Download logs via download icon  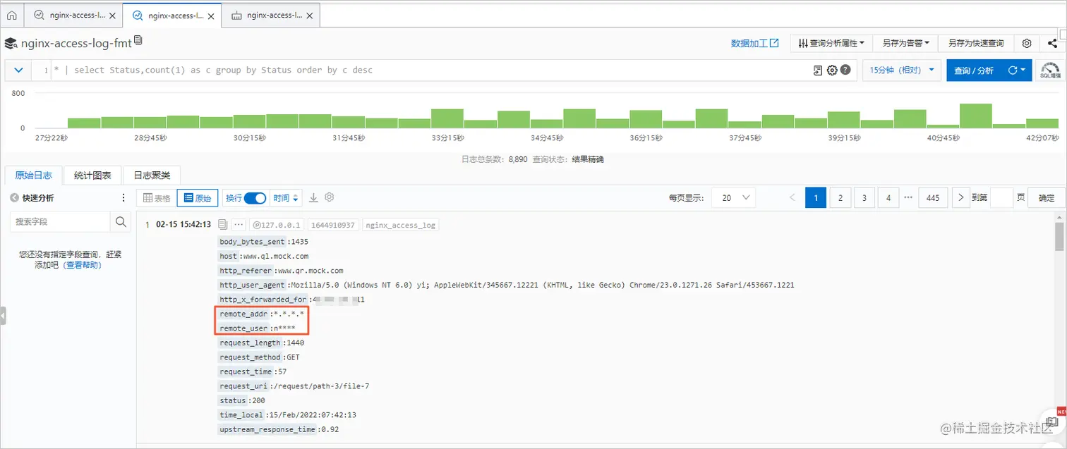[314, 198]
